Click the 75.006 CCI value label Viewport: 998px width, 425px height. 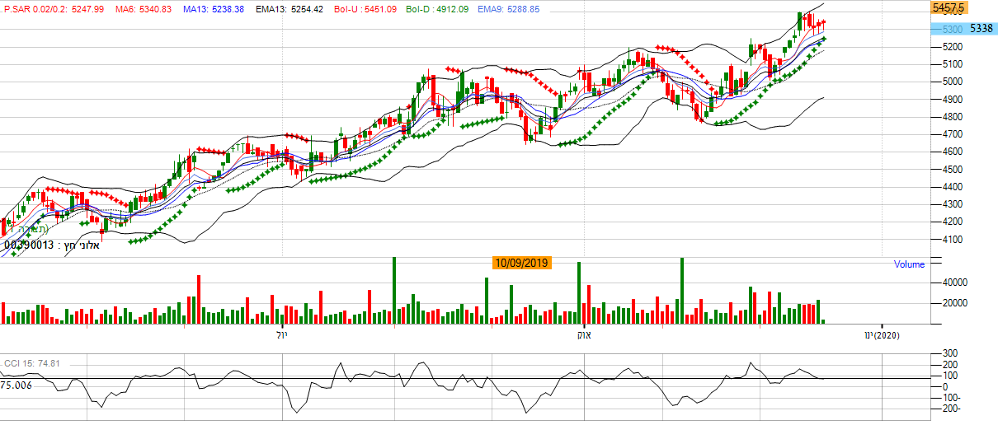pyautogui.click(x=15, y=385)
